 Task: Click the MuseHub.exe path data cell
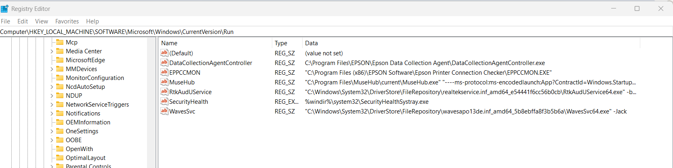point(470,82)
